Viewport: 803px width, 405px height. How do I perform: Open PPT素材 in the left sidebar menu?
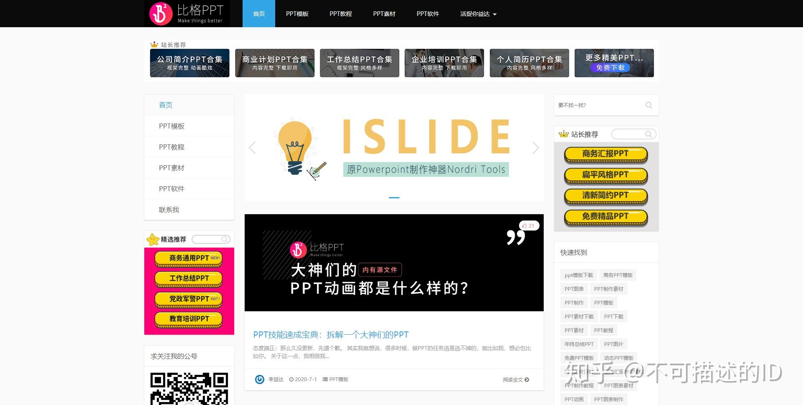click(x=189, y=168)
